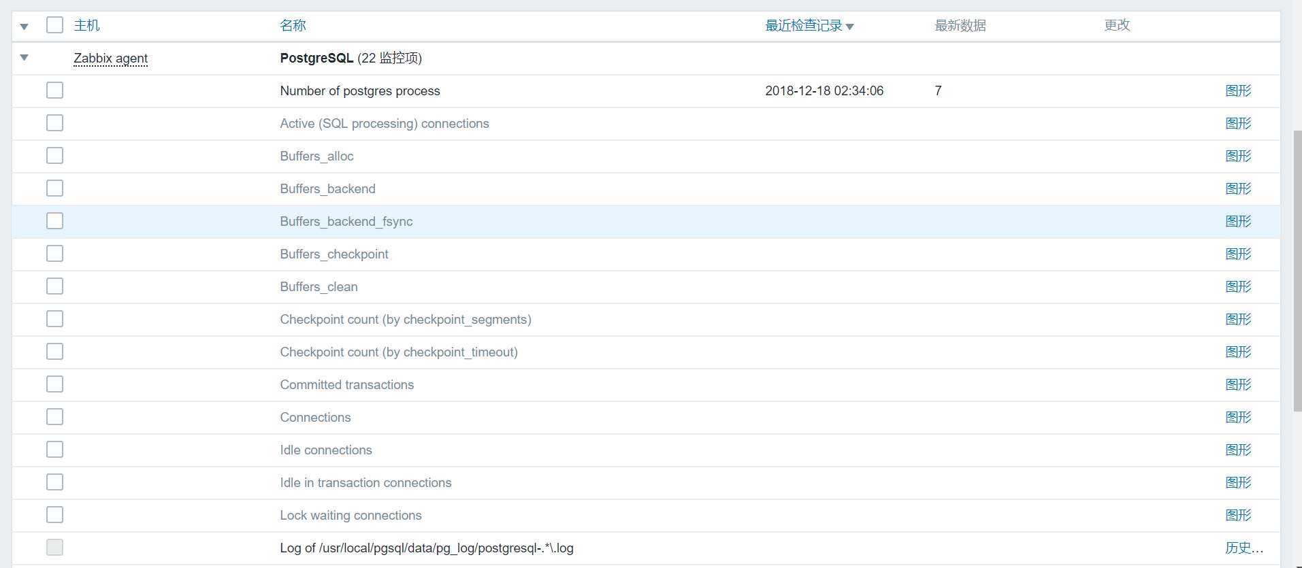This screenshot has width=1302, height=568.
Task: Select the Active SQL processing connections checkbox
Action: coord(55,123)
